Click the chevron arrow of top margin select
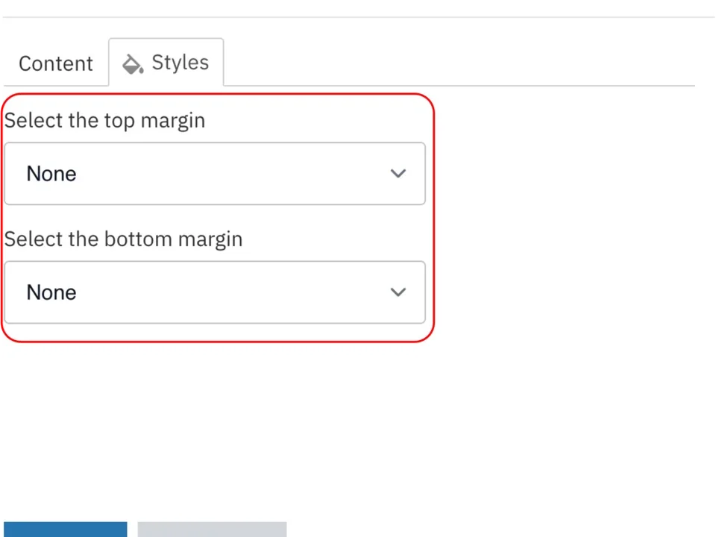 click(398, 174)
